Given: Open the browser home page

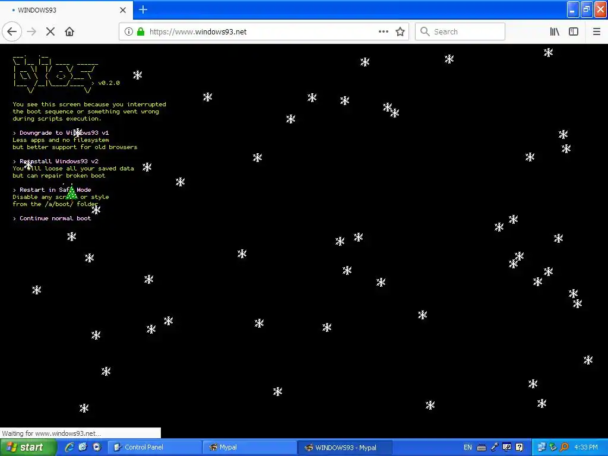Looking at the screenshot, I should [69, 32].
